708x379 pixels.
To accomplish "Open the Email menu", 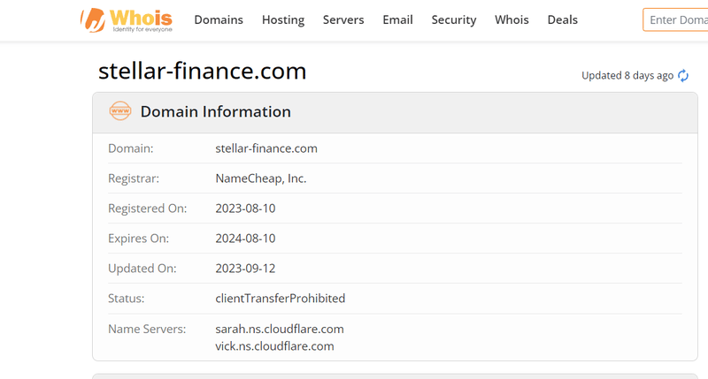I will tap(397, 19).
